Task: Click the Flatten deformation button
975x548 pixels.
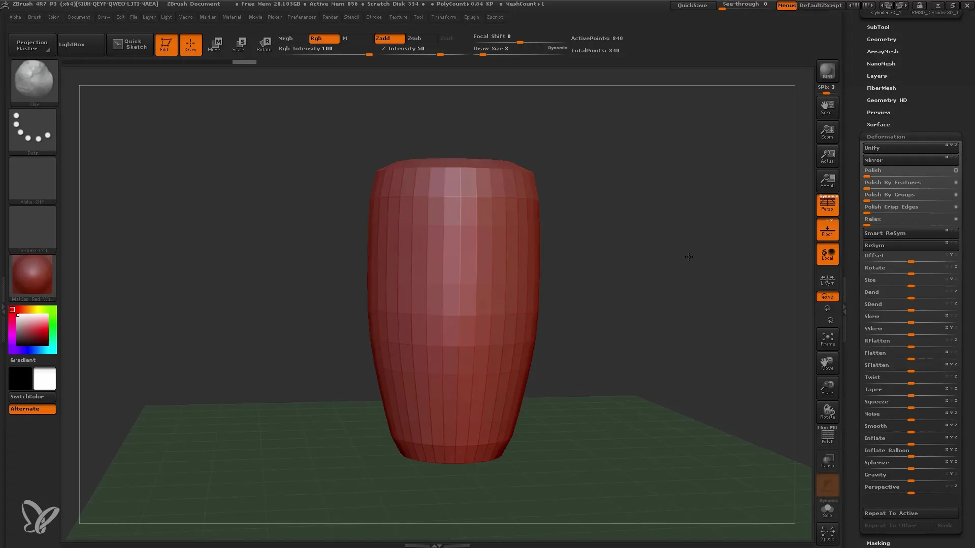Action: (x=875, y=353)
